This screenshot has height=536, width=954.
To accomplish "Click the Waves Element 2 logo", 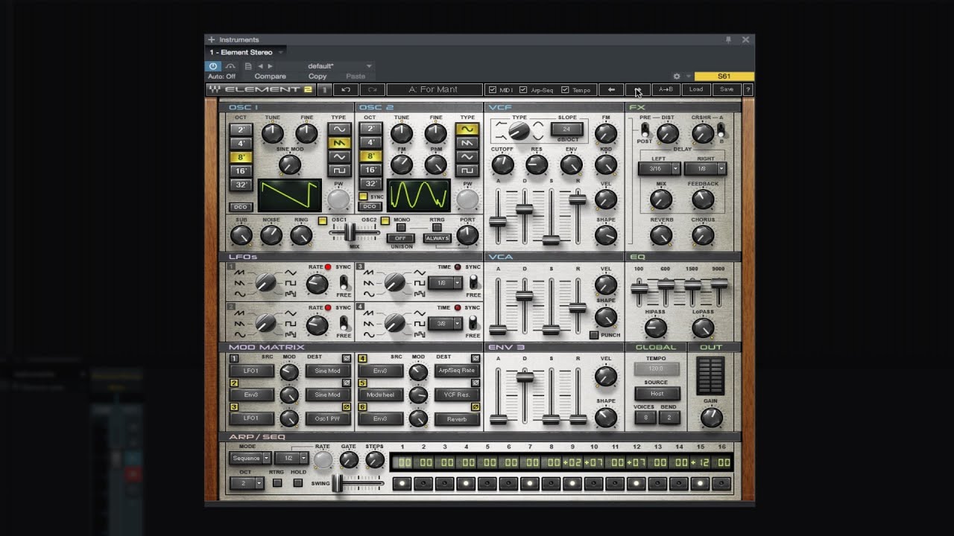I will (x=261, y=89).
